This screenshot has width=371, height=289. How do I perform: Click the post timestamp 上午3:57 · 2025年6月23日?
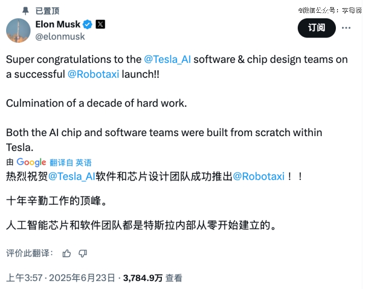click(x=61, y=278)
